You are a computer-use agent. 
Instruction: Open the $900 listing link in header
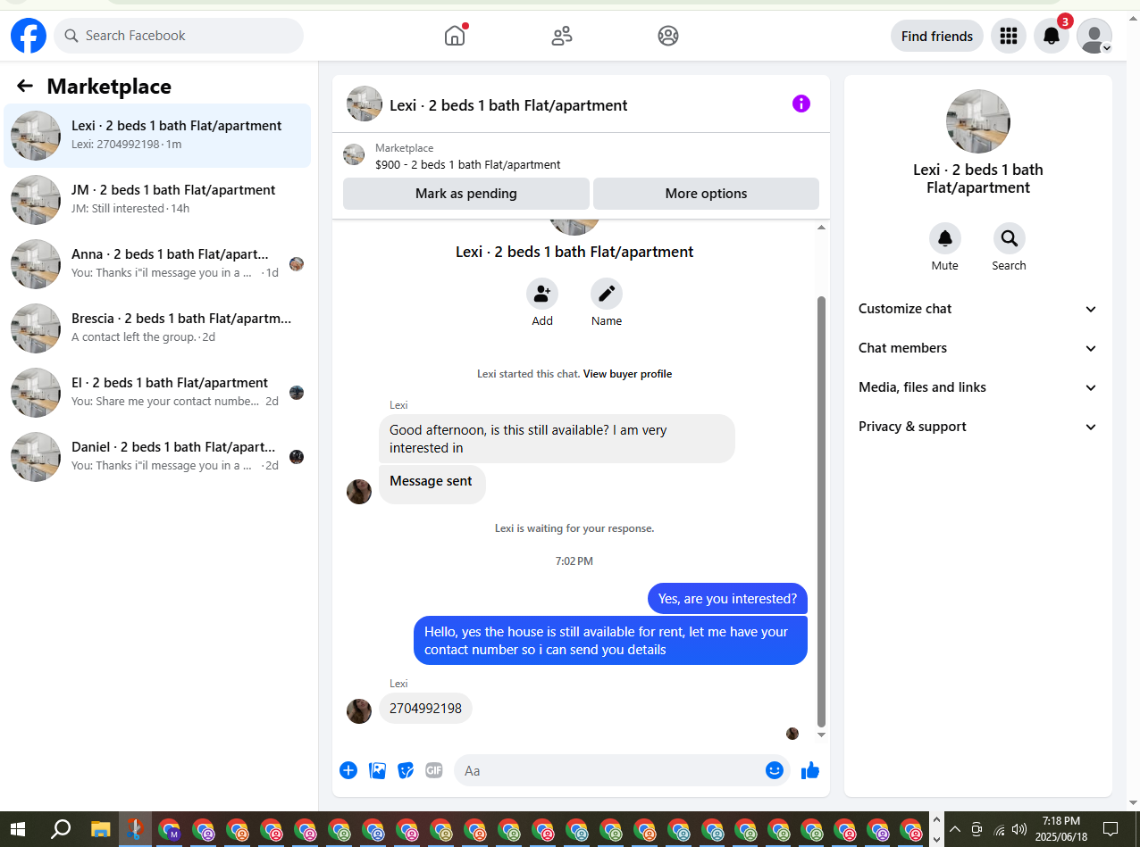468,164
